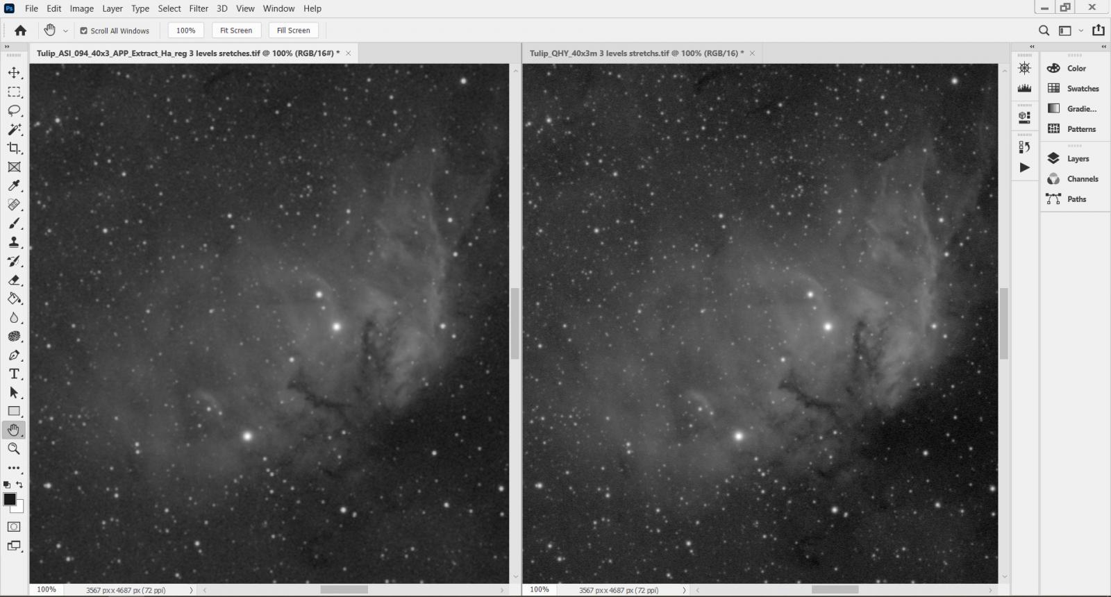Select the Sponge tool
Screen dimensions: 1111x597
[x=14, y=336]
